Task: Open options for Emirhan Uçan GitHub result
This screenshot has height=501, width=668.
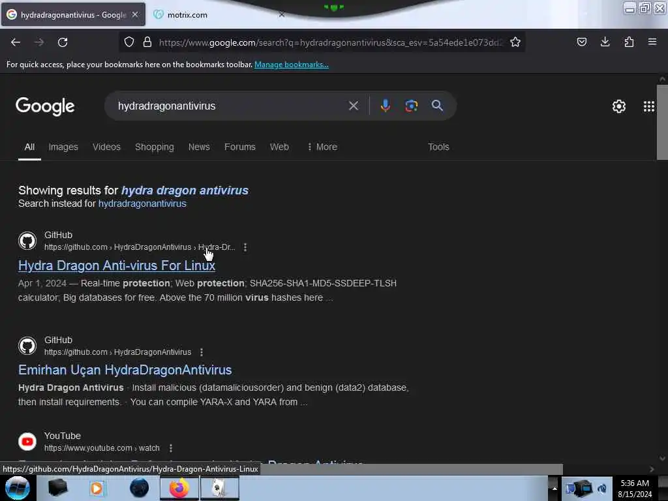Action: coord(202,352)
